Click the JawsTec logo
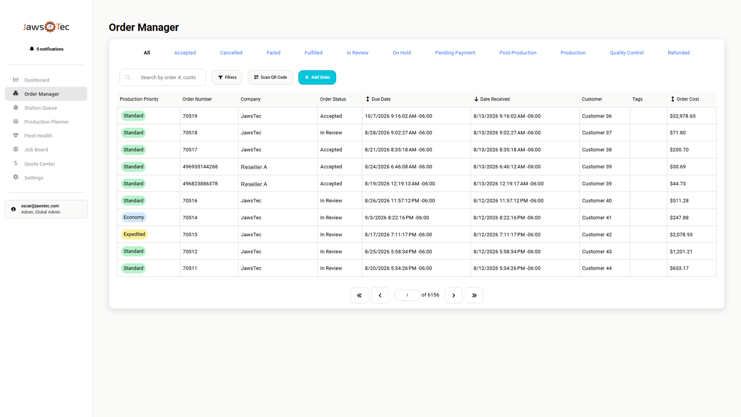 click(46, 27)
